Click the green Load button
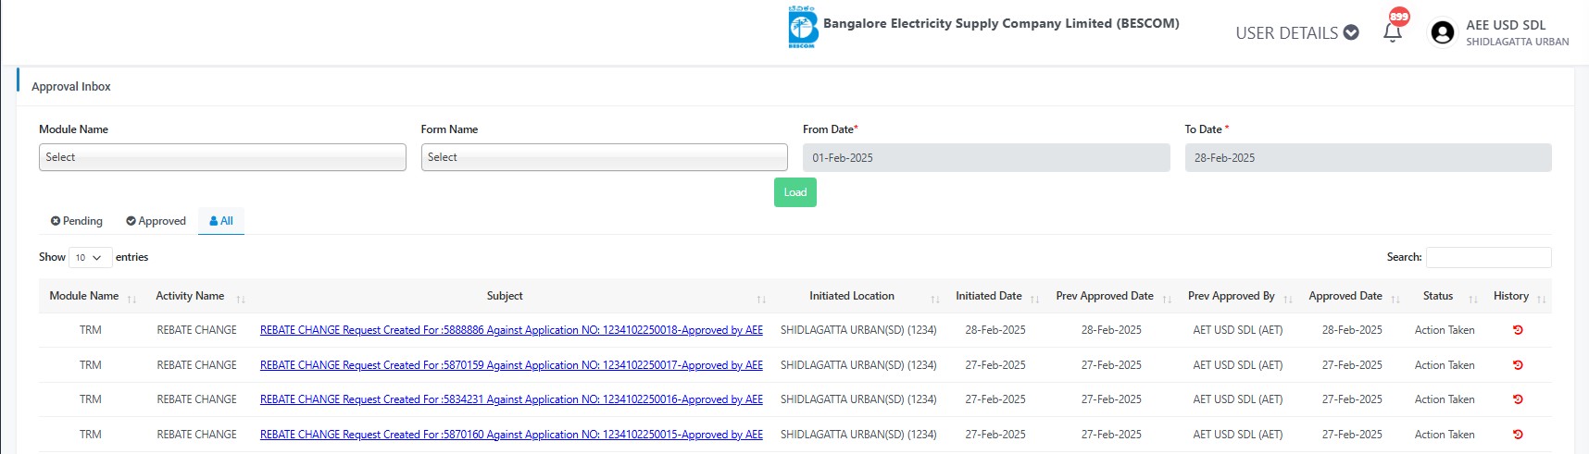The height and width of the screenshot is (454, 1589). 795,192
